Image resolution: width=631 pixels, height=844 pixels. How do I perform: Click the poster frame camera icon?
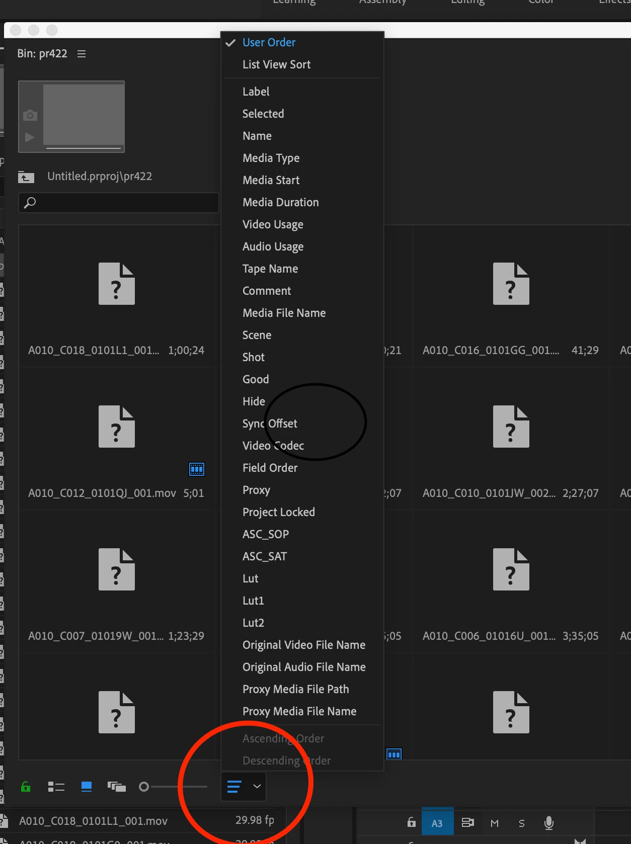(30, 116)
